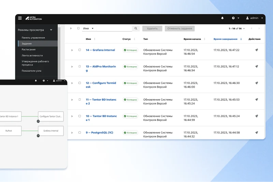Click the search magnifier button
The width and height of the screenshot is (273, 182).
[135, 29]
